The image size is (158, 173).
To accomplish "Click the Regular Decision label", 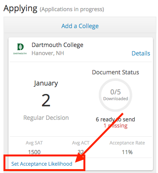I will (x=46, y=118).
